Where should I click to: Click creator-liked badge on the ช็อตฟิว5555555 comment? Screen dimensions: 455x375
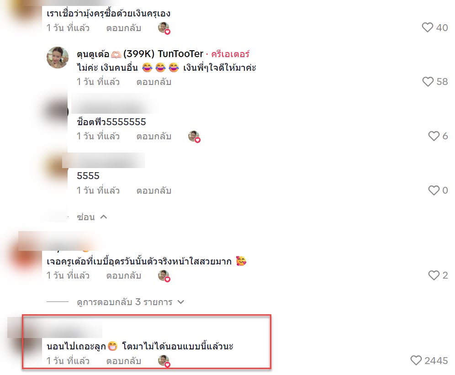pyautogui.click(x=194, y=137)
